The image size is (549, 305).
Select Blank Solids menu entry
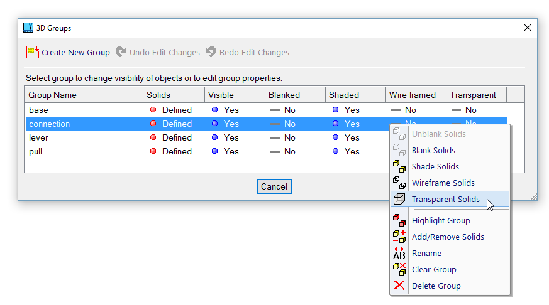click(x=433, y=151)
